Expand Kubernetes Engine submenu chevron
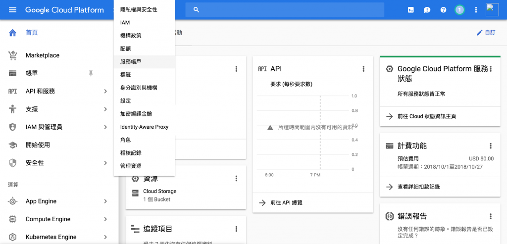The image size is (507, 244). click(105, 237)
